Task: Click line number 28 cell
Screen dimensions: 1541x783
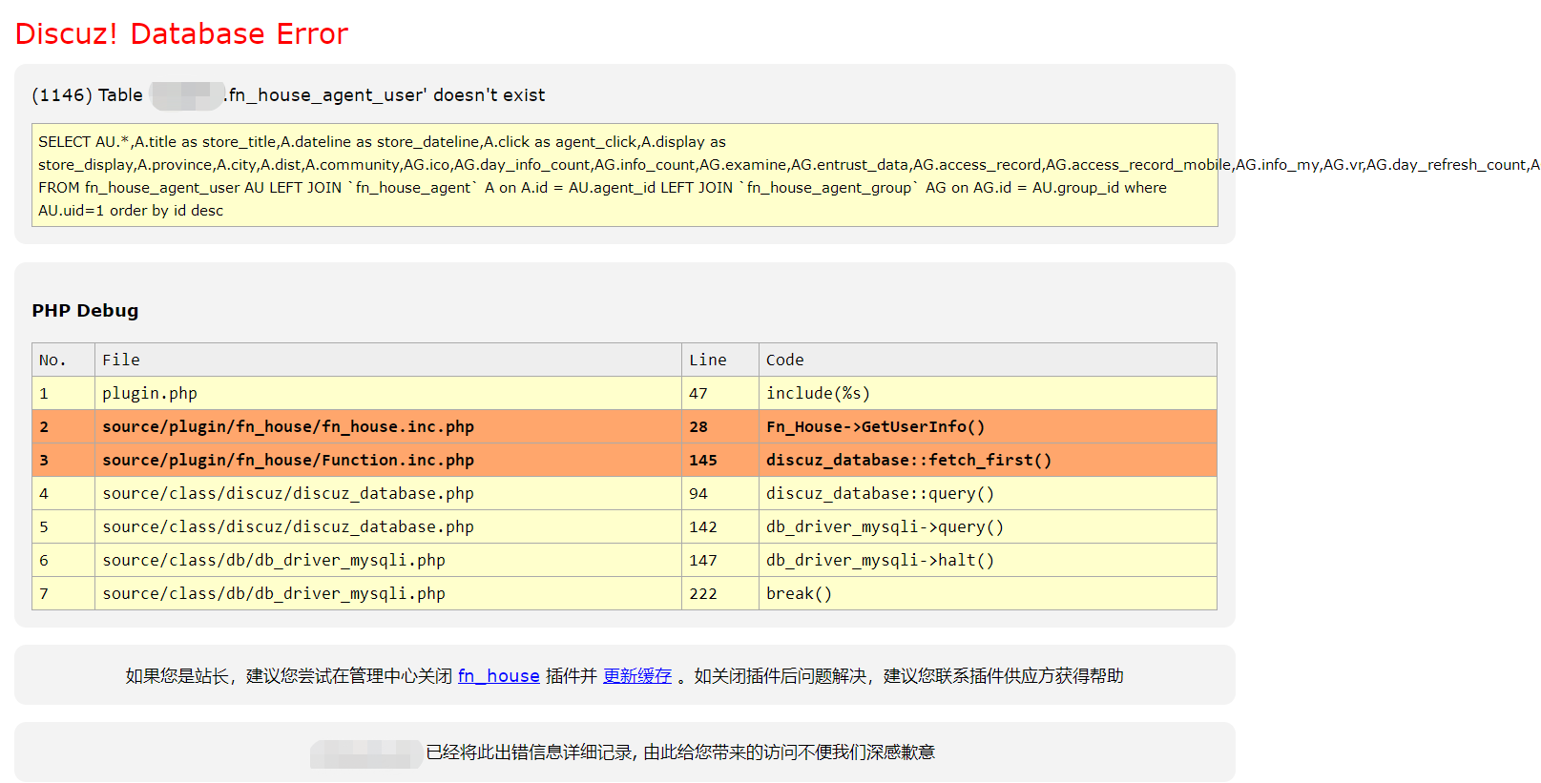Action: pyautogui.click(x=720, y=426)
